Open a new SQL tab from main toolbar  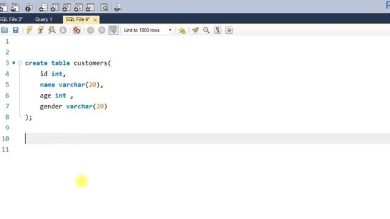3,7
